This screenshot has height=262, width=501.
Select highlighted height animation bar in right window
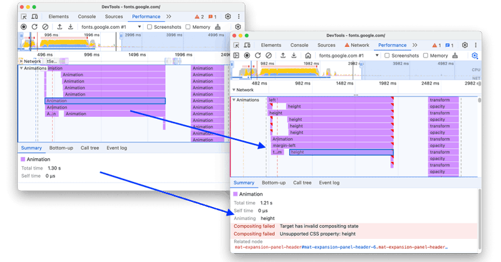click(x=341, y=152)
